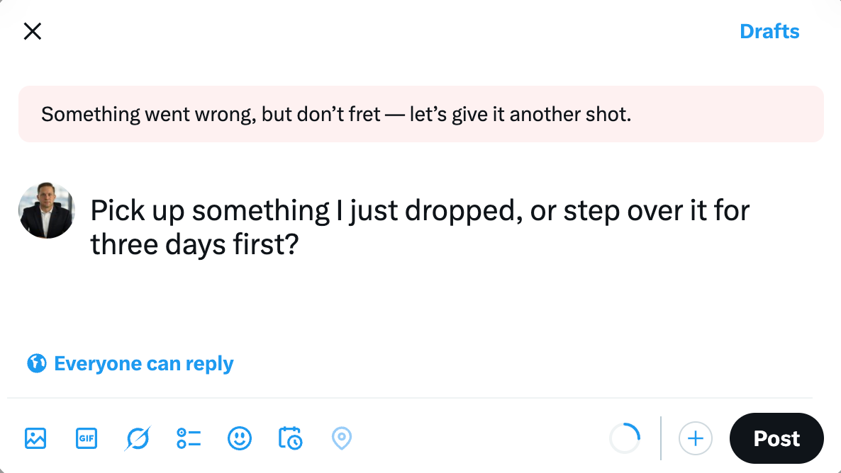Insert a GIF using the GIF icon
841x473 pixels.
click(87, 438)
